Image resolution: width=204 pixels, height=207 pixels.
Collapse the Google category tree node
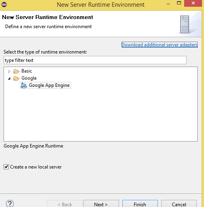tap(9, 79)
